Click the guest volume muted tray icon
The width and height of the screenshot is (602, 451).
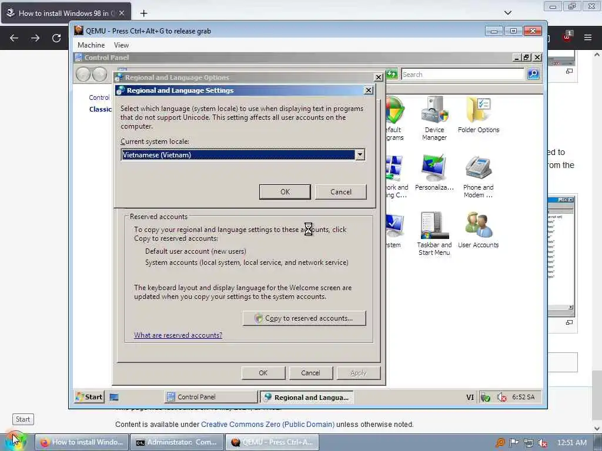[x=502, y=398]
